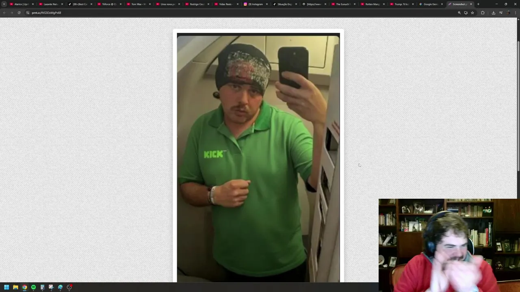Open the tab search dropdown arrow
Image resolution: width=520 pixels, height=292 pixels.
4,4
